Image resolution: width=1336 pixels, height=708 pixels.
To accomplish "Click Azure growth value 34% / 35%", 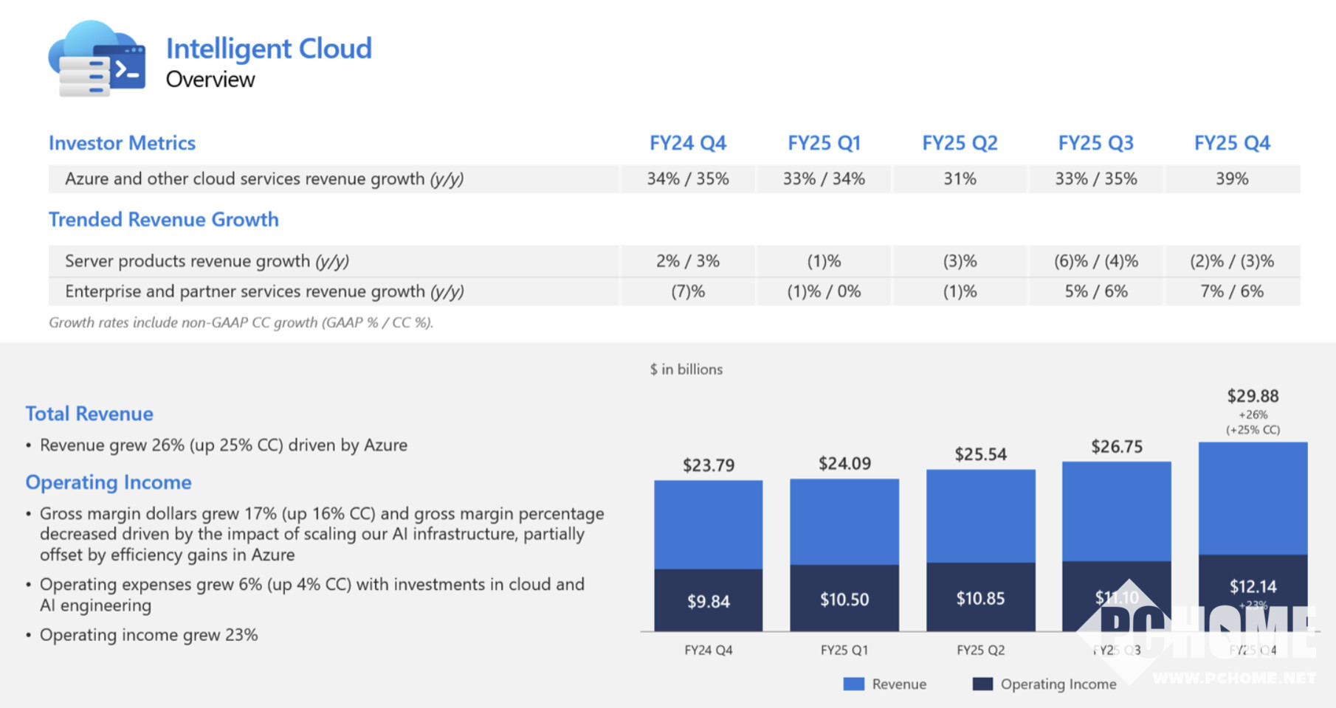I will 688,179.
